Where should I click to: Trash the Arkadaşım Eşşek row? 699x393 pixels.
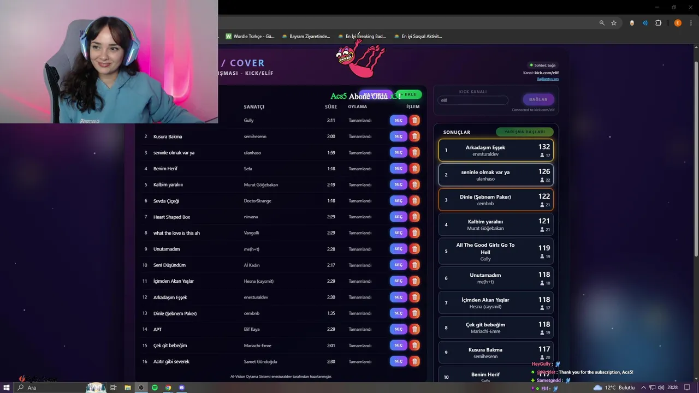(414, 297)
